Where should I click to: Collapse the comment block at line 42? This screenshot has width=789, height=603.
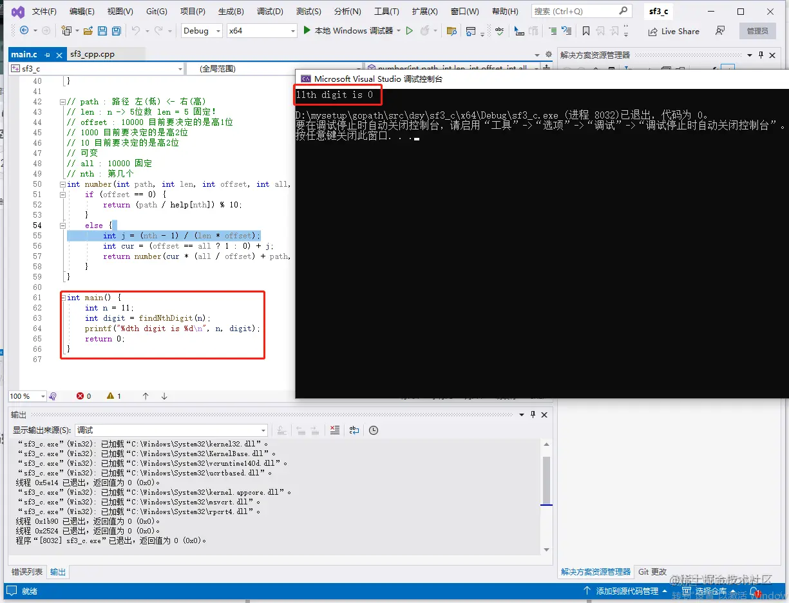[62, 102]
